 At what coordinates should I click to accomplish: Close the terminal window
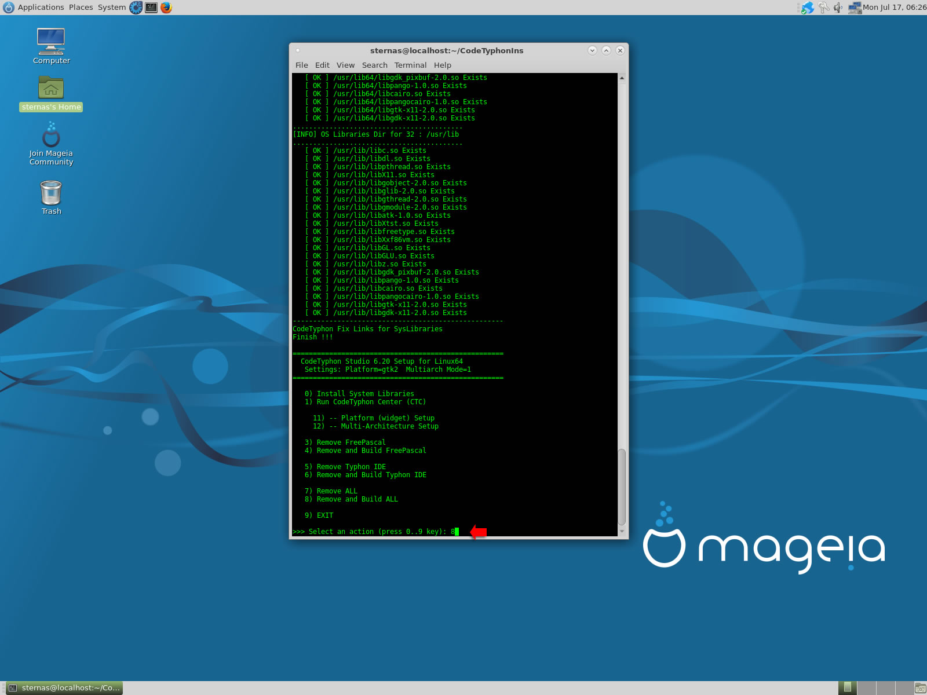click(x=620, y=50)
